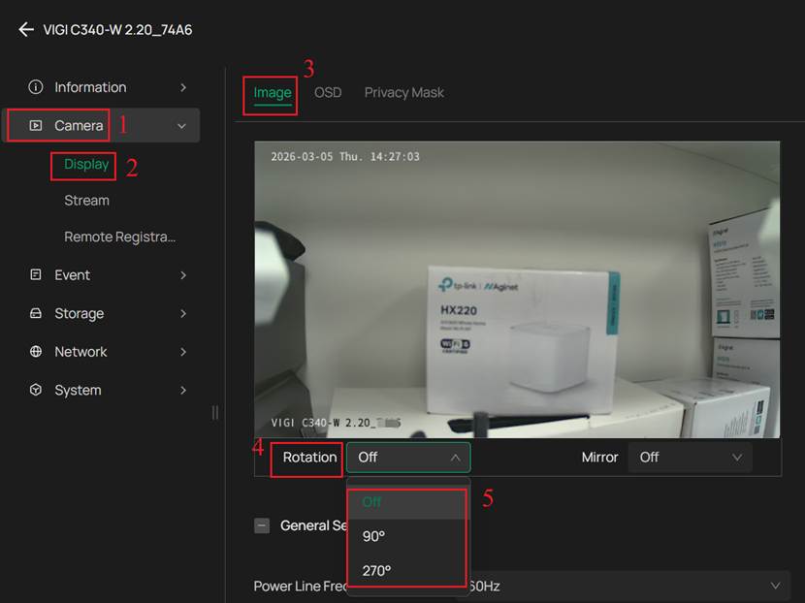Collapse the sidebar using the handle icon
805x603 pixels.
[214, 412]
